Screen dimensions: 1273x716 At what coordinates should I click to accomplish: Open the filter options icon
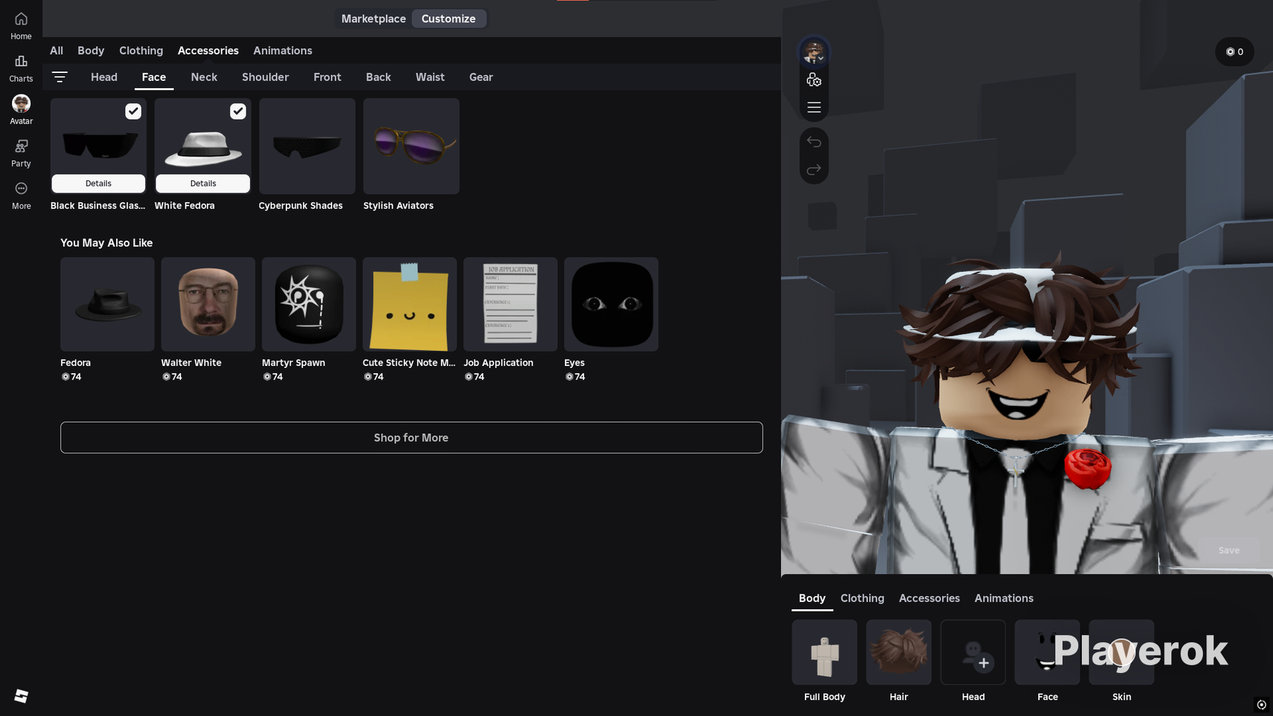click(59, 77)
